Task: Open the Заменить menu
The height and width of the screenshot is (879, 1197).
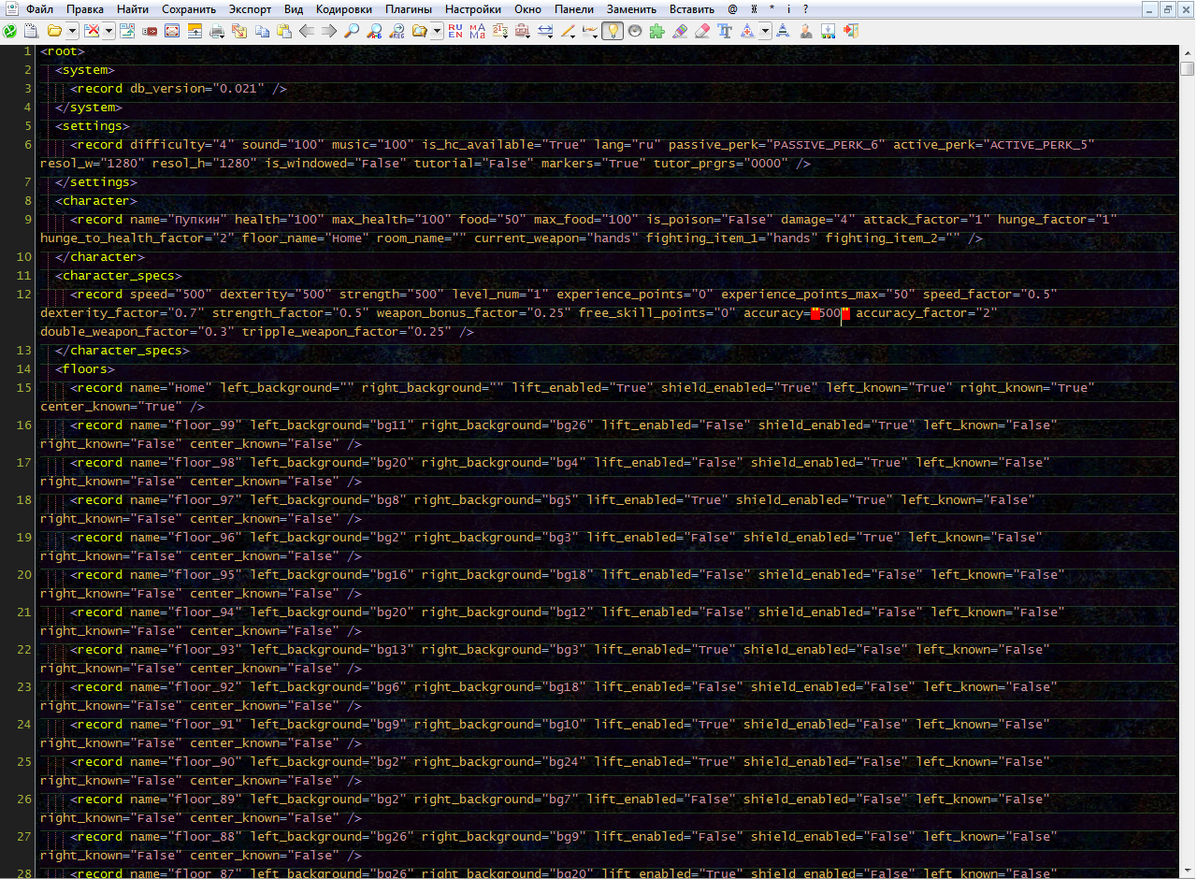Action: 631,9
